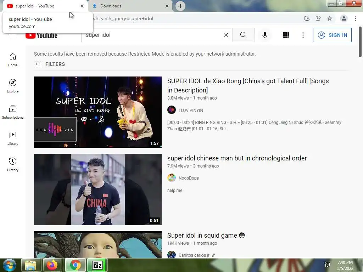
Task: Click the Chrome taskbar icon
Action: click(x=75, y=265)
